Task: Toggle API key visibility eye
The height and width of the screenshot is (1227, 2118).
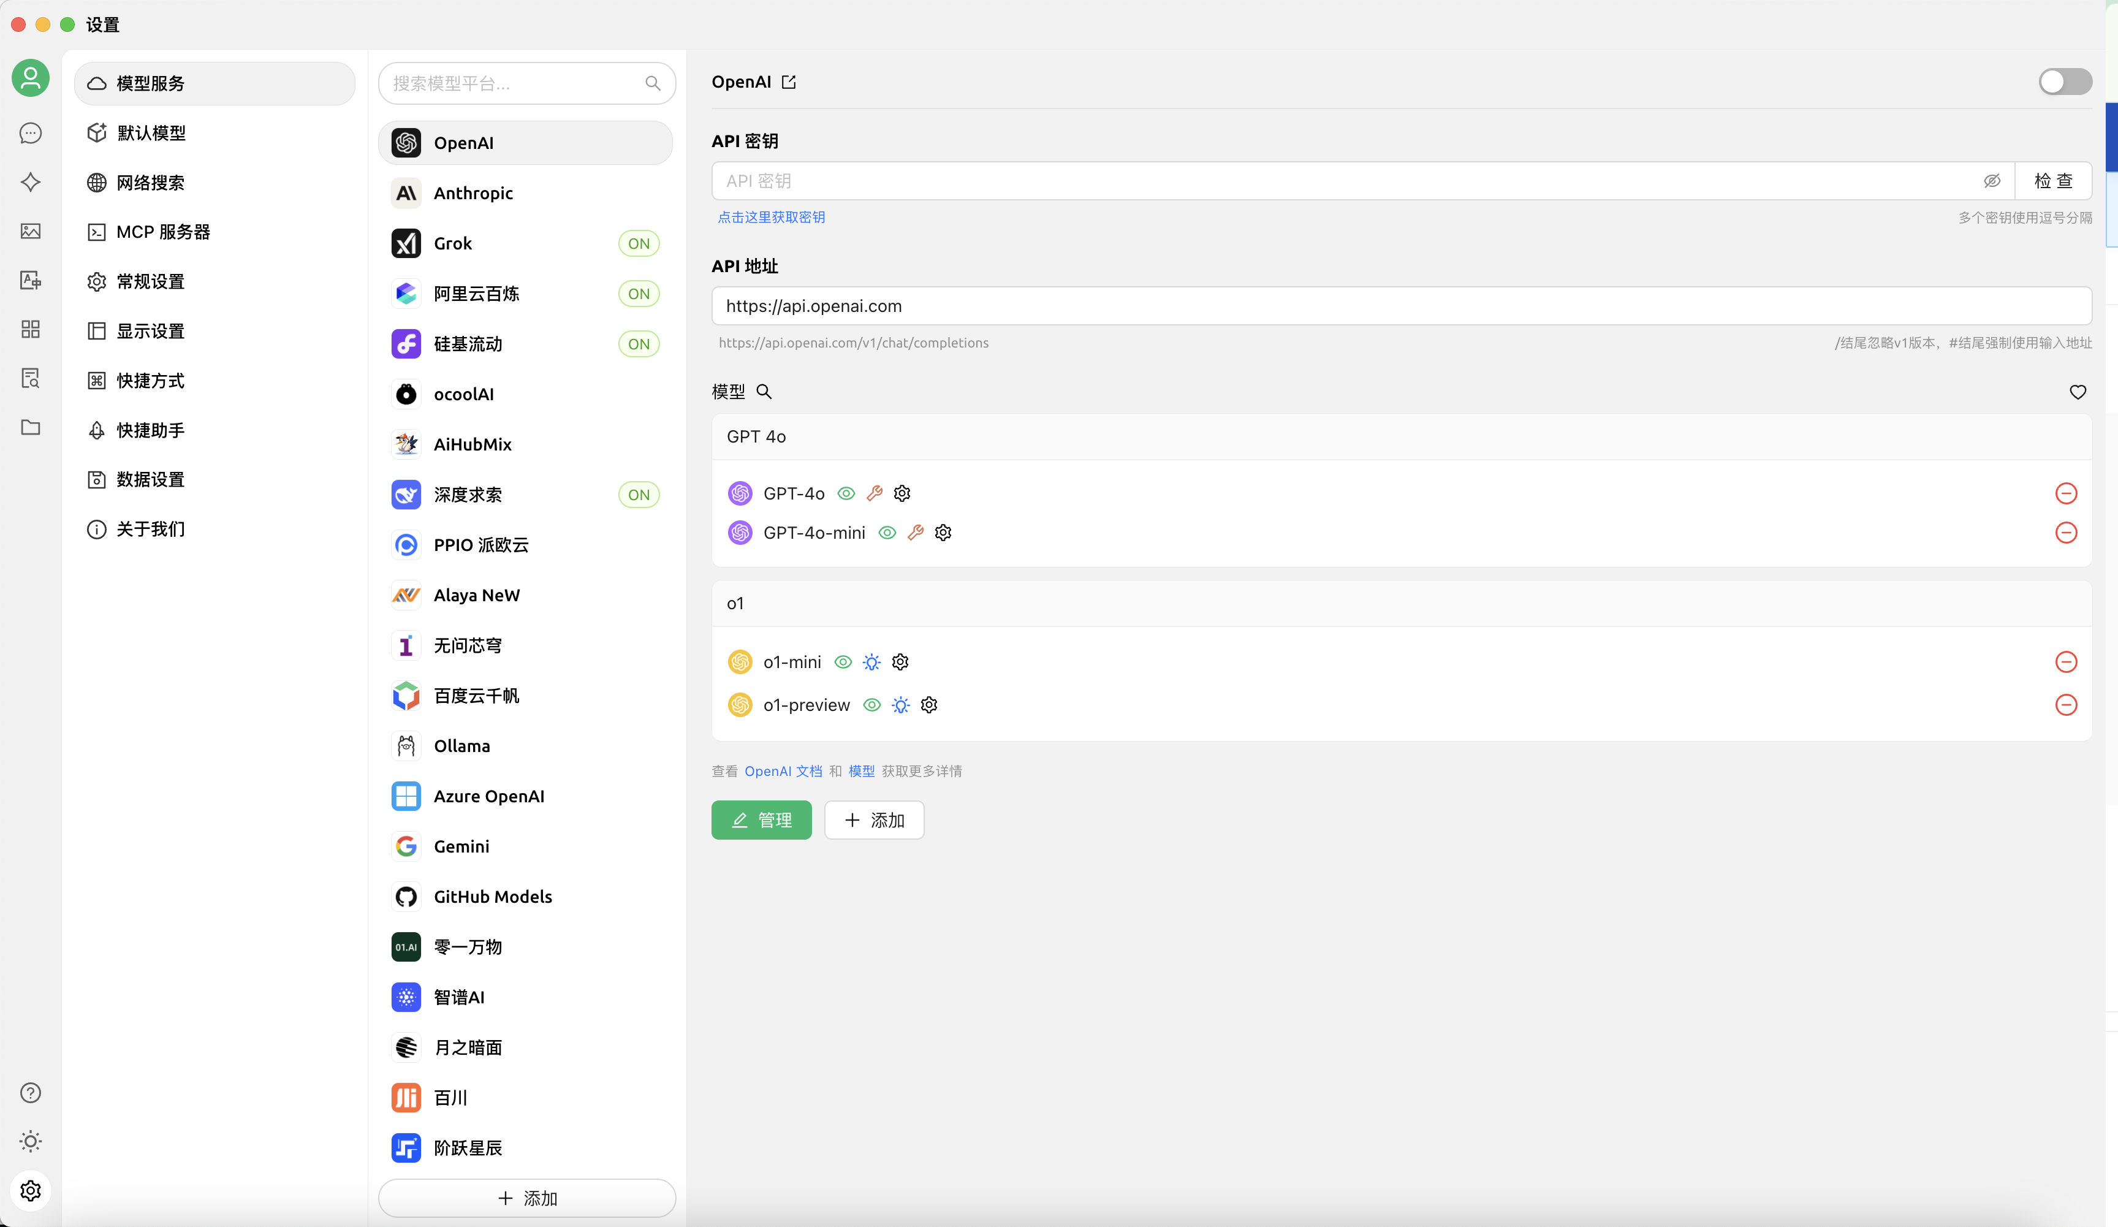Action: (x=1992, y=181)
